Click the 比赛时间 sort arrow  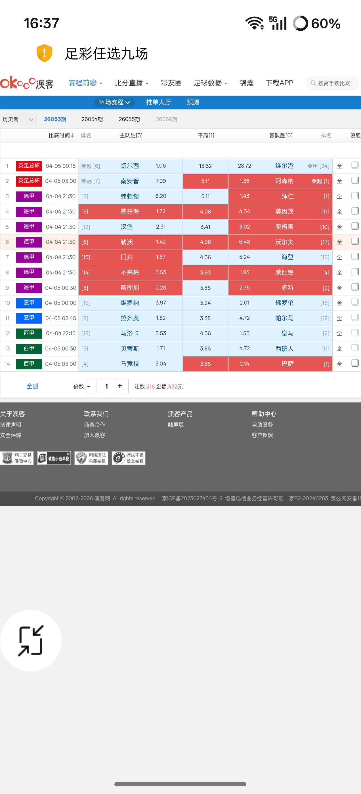[72, 135]
